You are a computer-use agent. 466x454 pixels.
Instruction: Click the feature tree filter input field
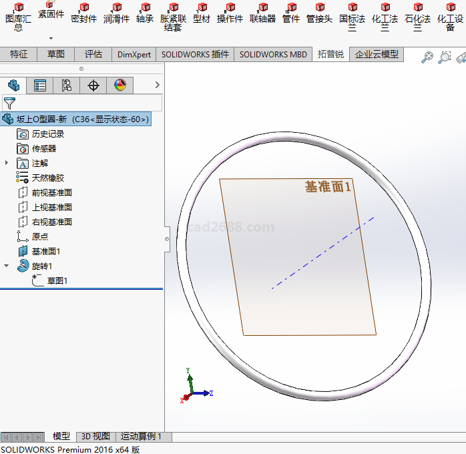88,103
